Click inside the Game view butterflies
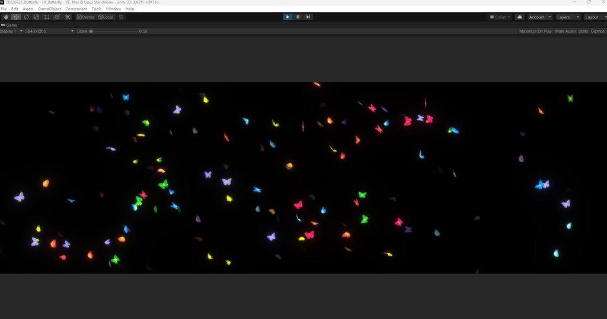This screenshot has height=319, width=607. [303, 178]
